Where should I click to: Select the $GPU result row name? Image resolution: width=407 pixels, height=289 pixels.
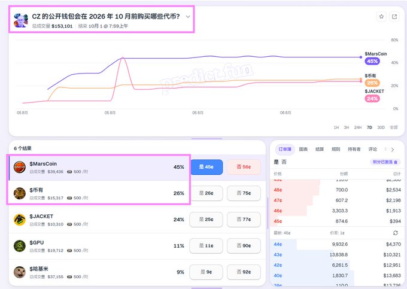coord(37,242)
